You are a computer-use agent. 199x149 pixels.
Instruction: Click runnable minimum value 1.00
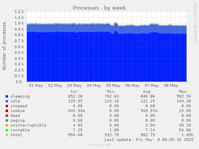[x=114, y=130]
